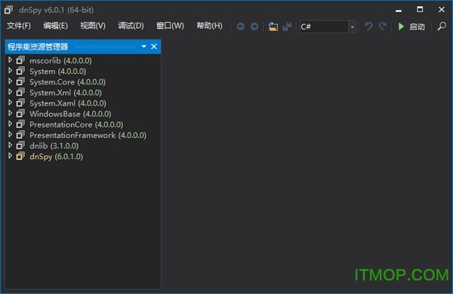453x294 pixels.
Task: Select dnSpy (6.0.1.0) row text
Action: point(56,157)
